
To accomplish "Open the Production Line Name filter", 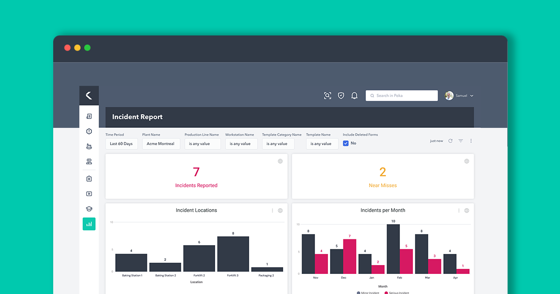I will [203, 144].
